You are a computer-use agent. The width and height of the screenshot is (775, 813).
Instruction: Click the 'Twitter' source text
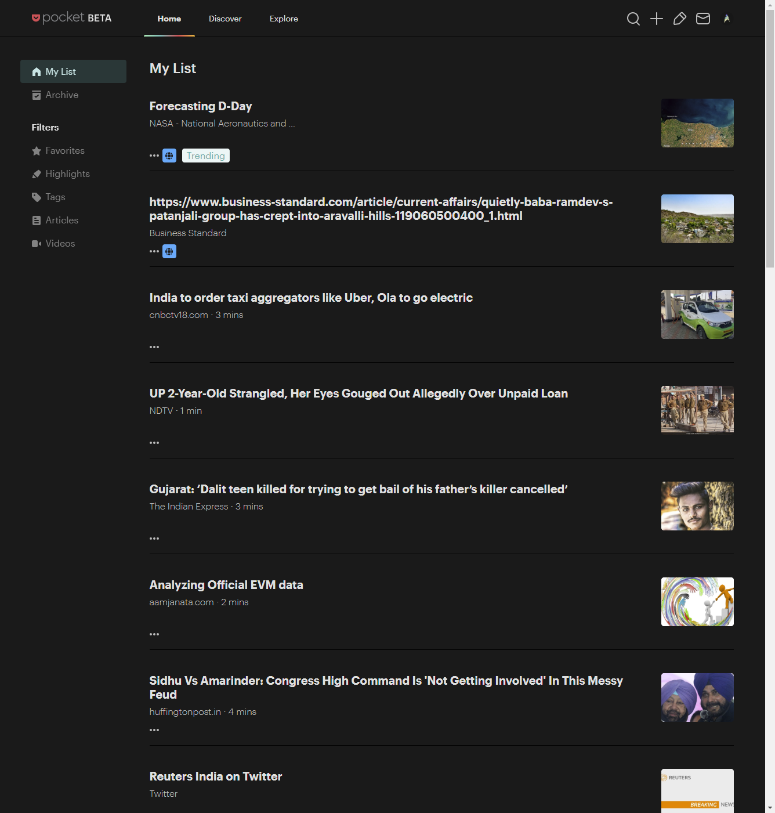164,794
